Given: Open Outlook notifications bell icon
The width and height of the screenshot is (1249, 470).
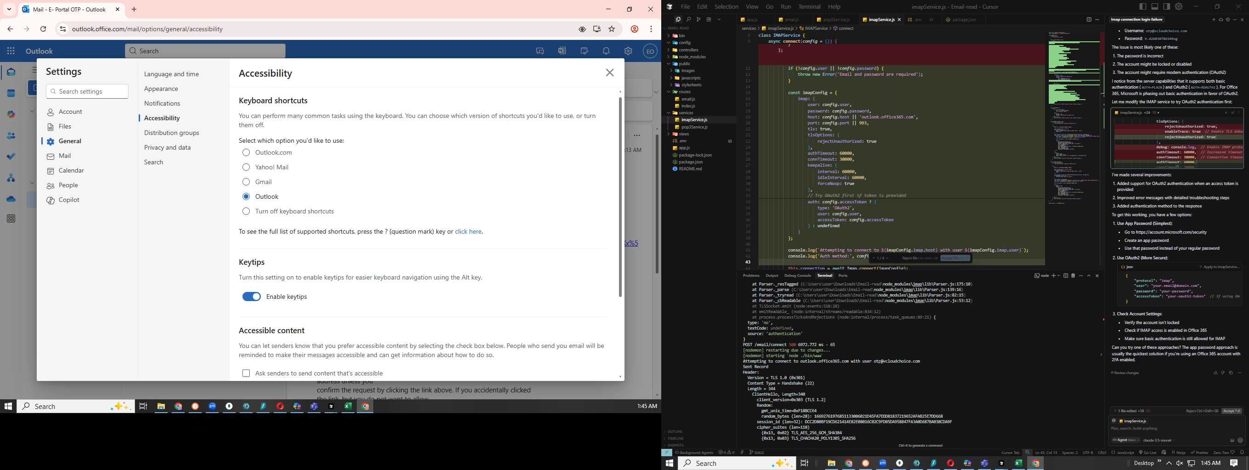Looking at the screenshot, I should coord(606,51).
